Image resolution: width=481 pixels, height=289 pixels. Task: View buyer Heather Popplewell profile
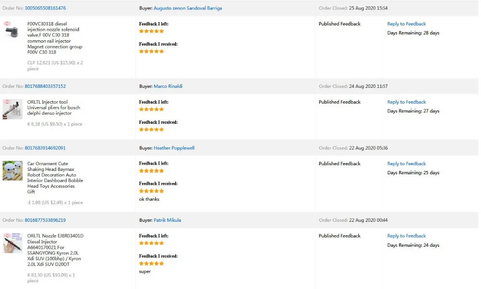[174, 148]
